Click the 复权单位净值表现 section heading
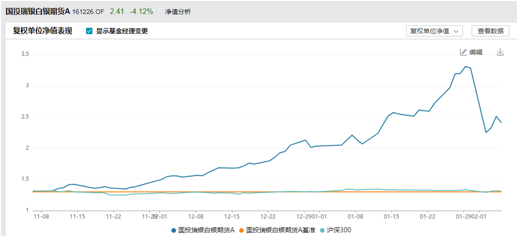The height and width of the screenshot is (237, 518). [x=42, y=31]
